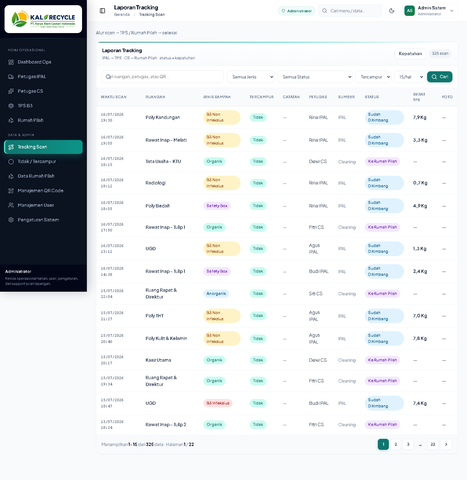Click the Cari search button

pos(439,77)
